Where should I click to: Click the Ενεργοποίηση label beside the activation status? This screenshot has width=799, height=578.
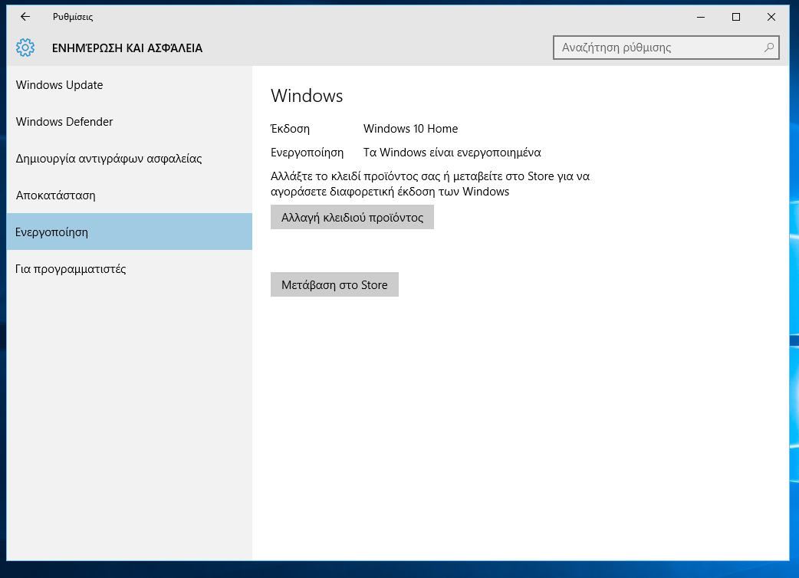coord(307,153)
